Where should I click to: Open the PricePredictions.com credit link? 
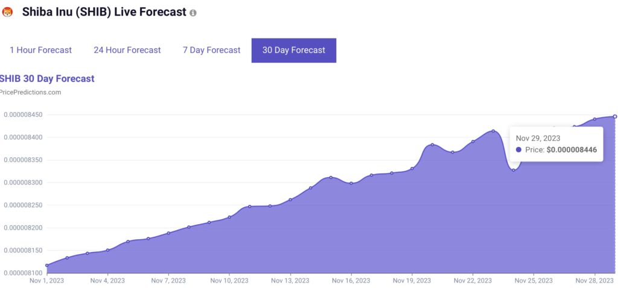pyautogui.click(x=30, y=92)
